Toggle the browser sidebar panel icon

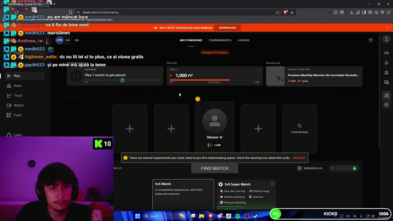[x=364, y=12]
